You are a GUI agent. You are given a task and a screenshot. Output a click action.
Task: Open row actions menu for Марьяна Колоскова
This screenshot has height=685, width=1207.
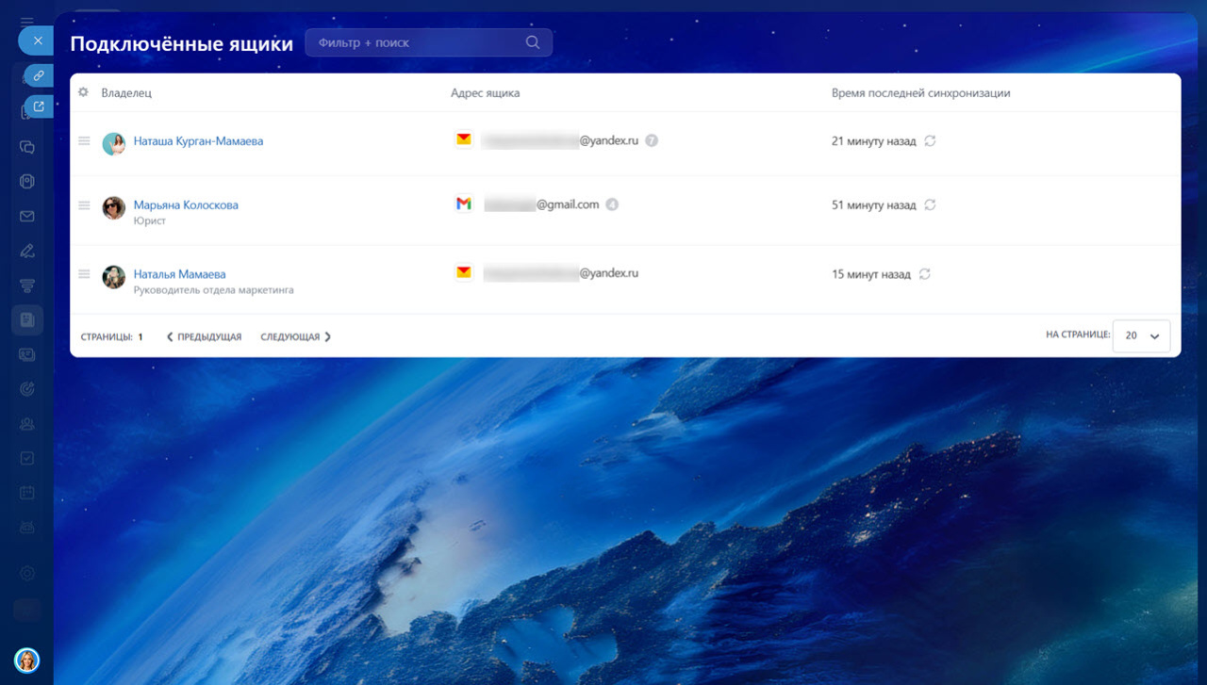click(x=84, y=205)
